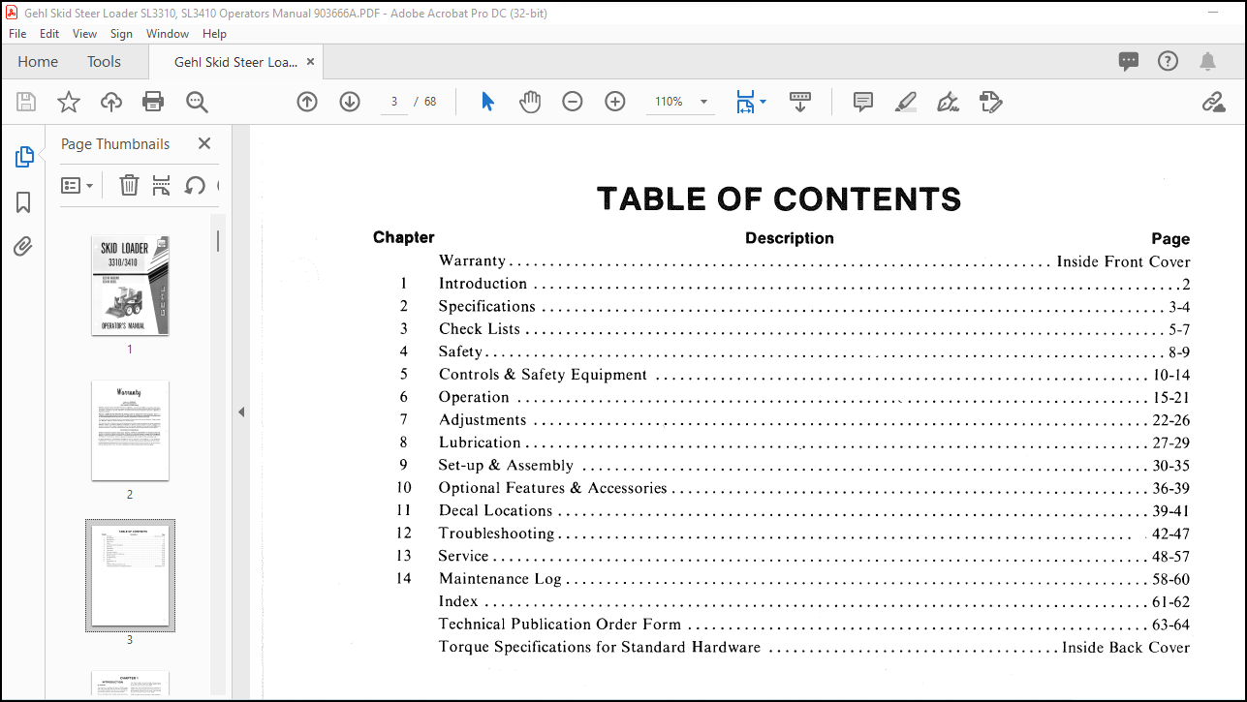
Task: Select page 3 contents thumbnail
Action: click(x=130, y=575)
